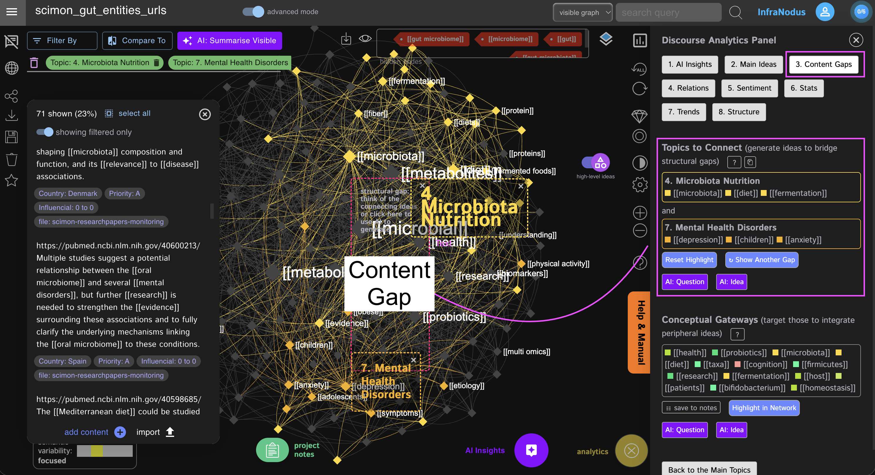Toggle the high-level ideas switch

(595, 162)
